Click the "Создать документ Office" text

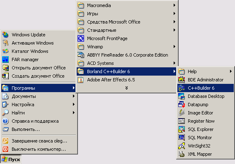click(38, 76)
